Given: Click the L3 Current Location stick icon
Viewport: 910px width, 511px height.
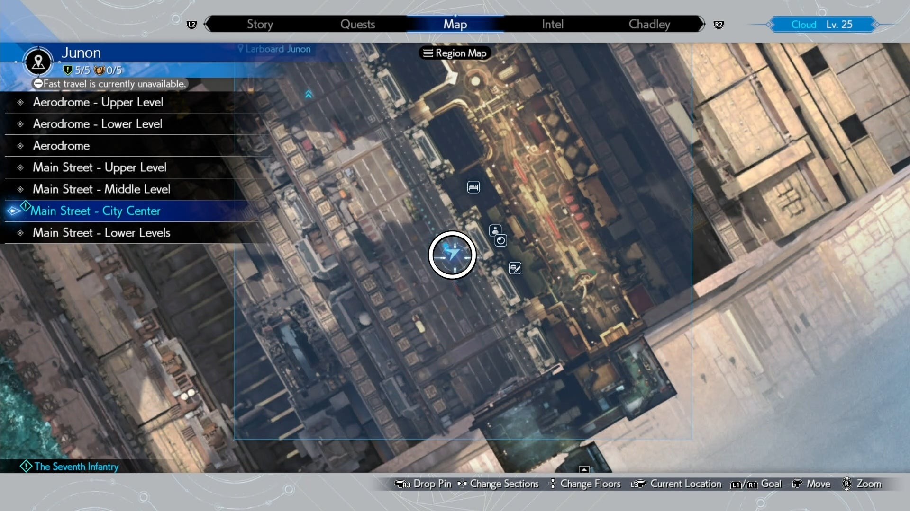Looking at the screenshot, I should pyautogui.click(x=638, y=484).
